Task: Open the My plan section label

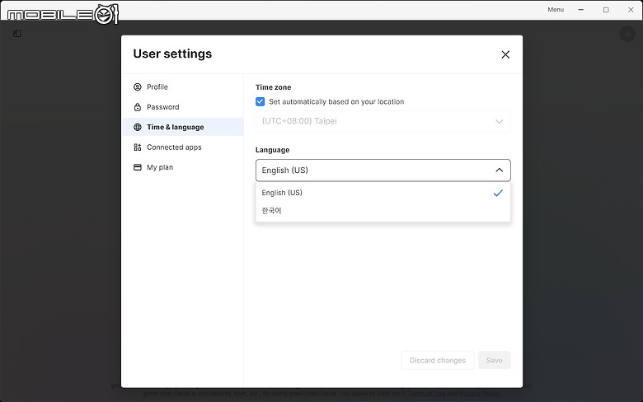Action: pos(160,167)
